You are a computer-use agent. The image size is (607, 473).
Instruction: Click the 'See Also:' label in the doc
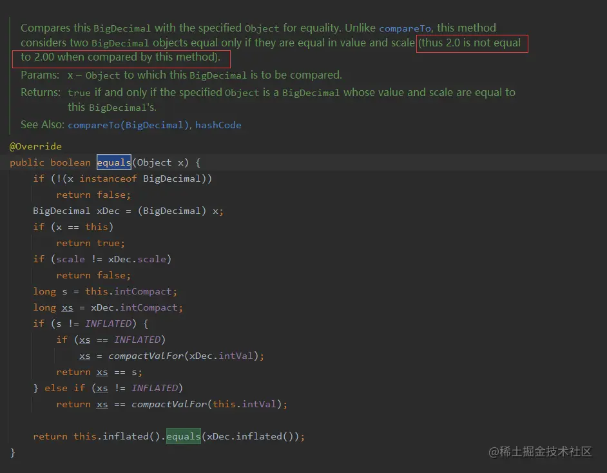(43, 124)
